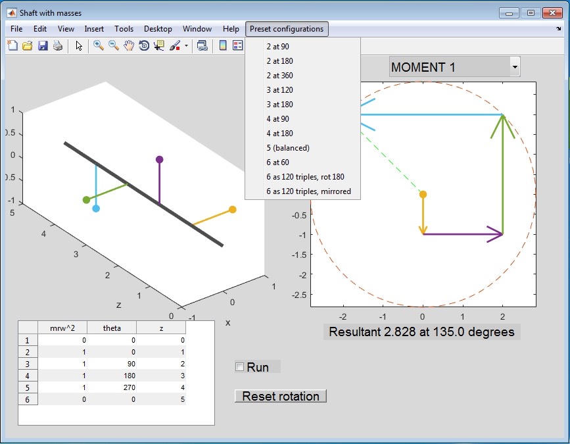
Task: Select the Data Cursor tool
Action: (159, 45)
